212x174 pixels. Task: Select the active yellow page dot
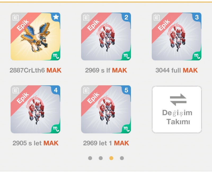click(111, 158)
